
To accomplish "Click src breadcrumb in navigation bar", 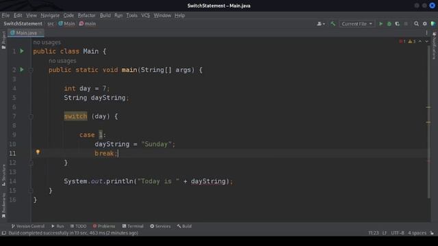I will [51, 24].
